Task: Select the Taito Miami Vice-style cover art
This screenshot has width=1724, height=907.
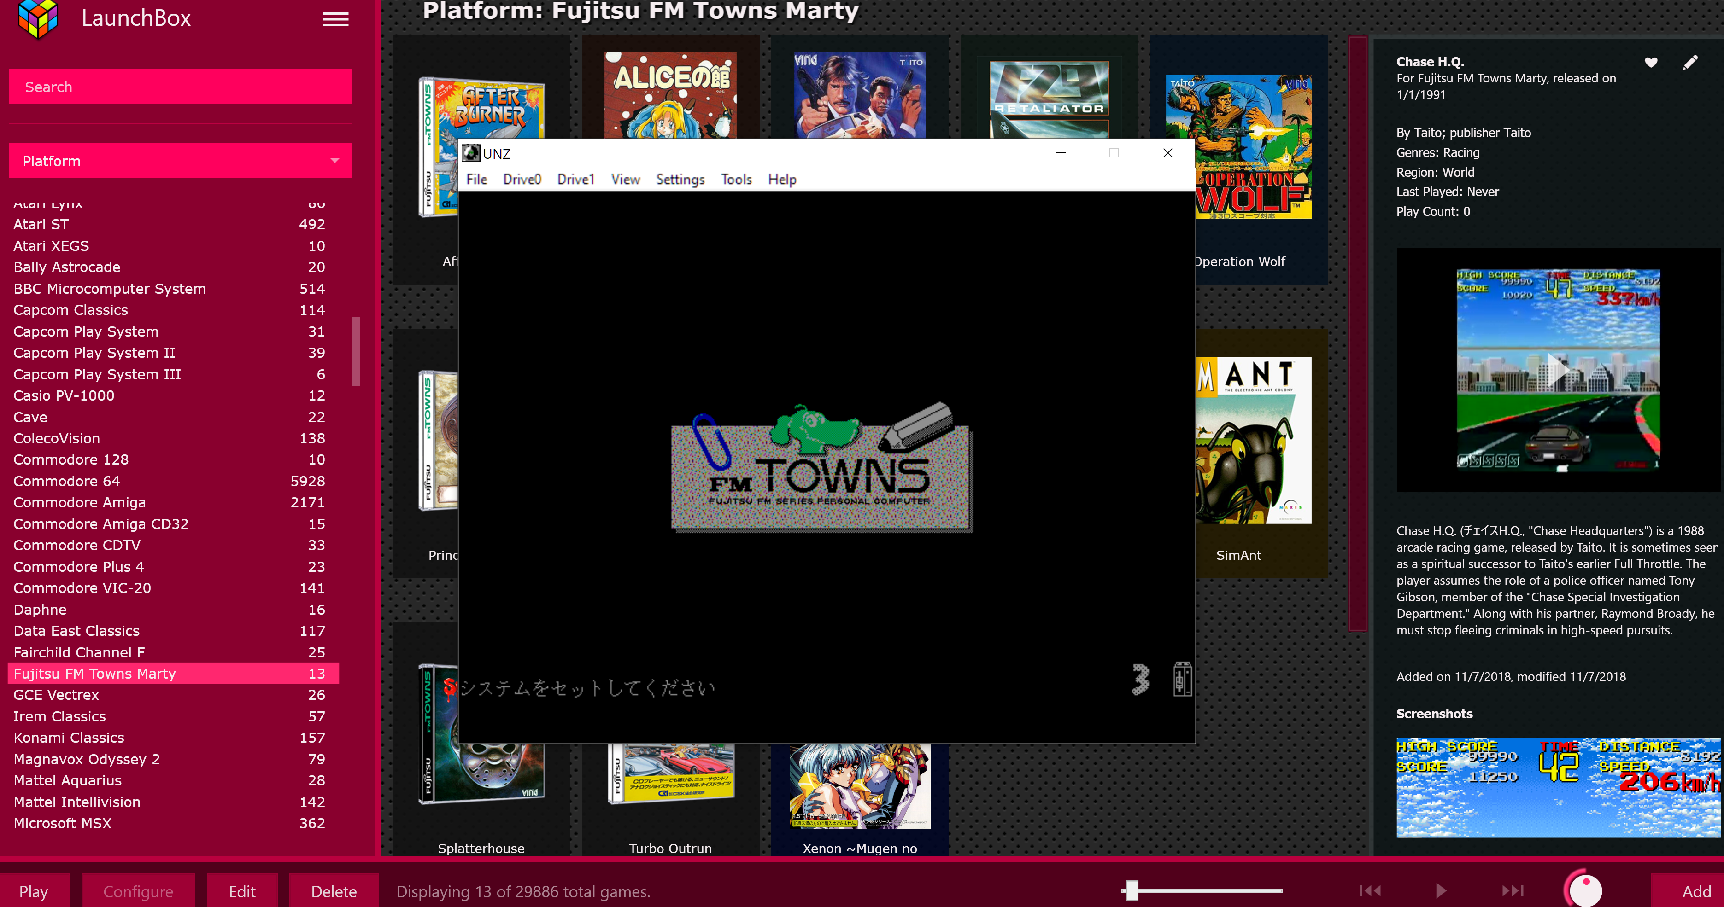Action: pyautogui.click(x=860, y=95)
